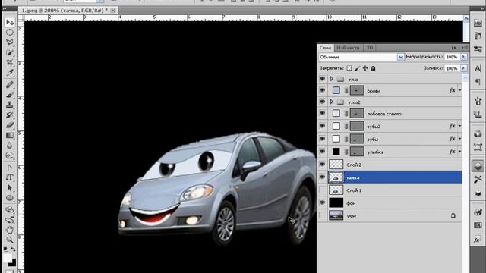Toggle lock all padlock icon
The height and width of the screenshot is (273, 486).
coord(373,68)
